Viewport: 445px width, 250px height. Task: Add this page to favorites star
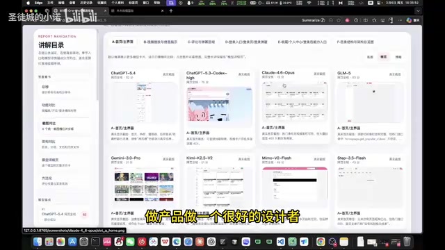coord(339,20)
